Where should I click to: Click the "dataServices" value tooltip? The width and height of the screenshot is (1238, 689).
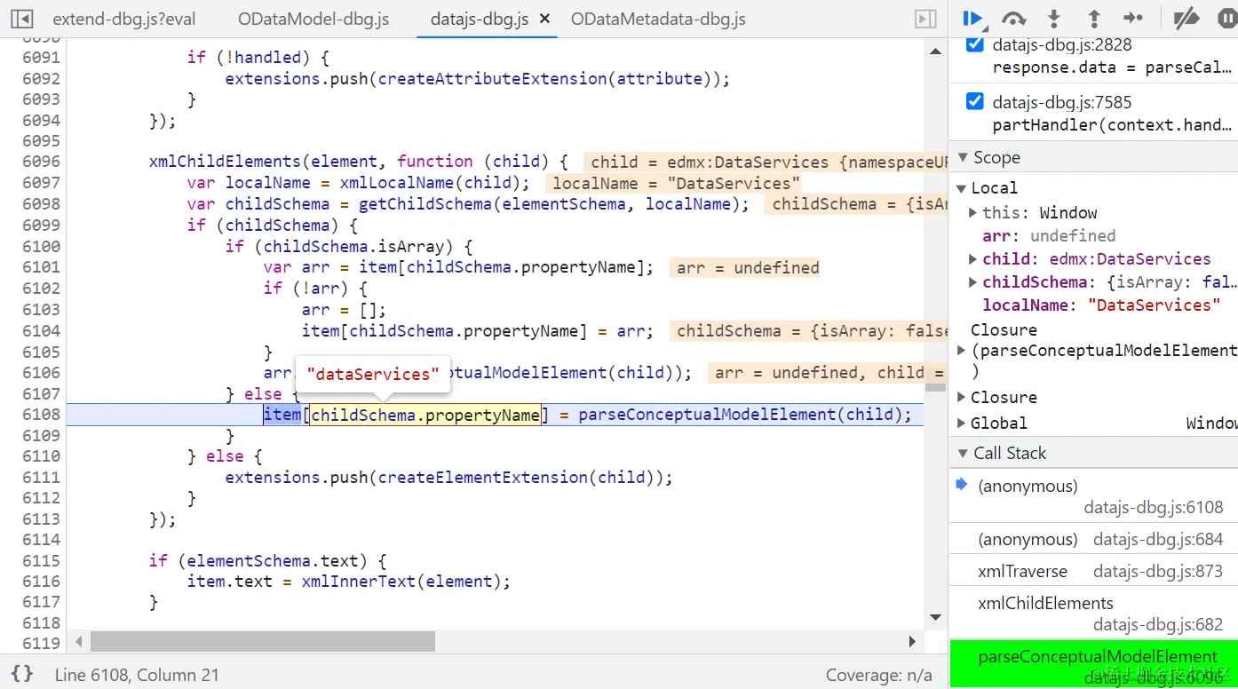click(x=373, y=374)
